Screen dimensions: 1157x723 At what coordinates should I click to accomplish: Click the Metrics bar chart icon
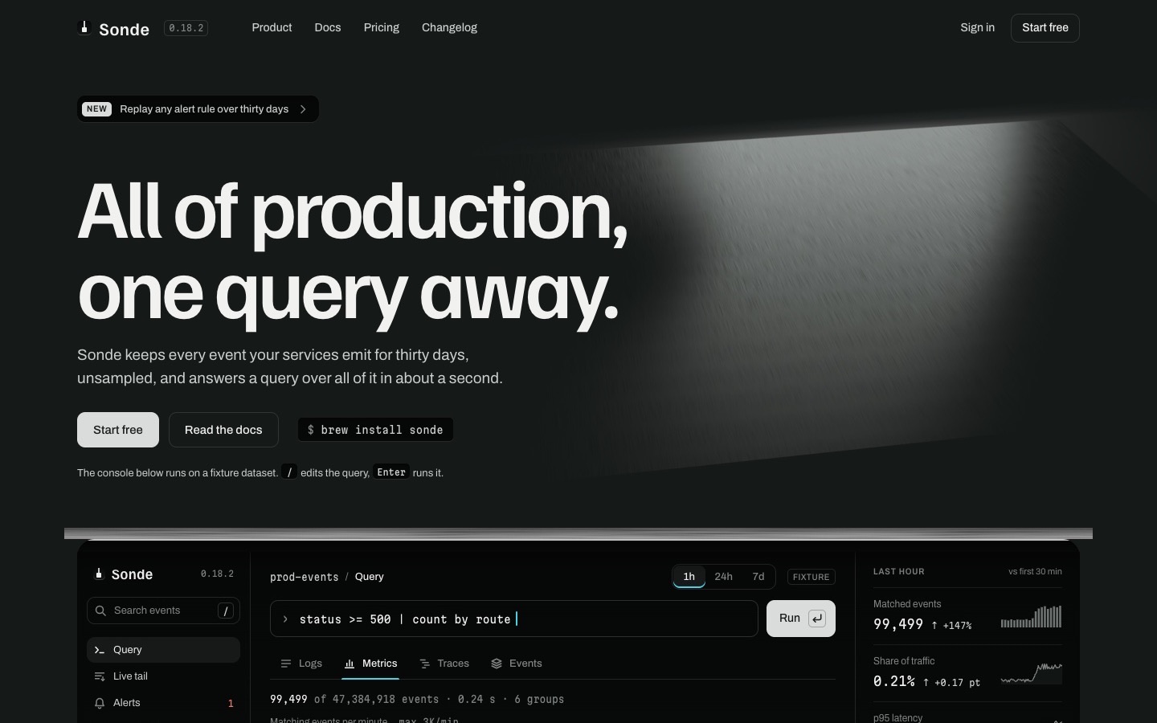point(350,664)
